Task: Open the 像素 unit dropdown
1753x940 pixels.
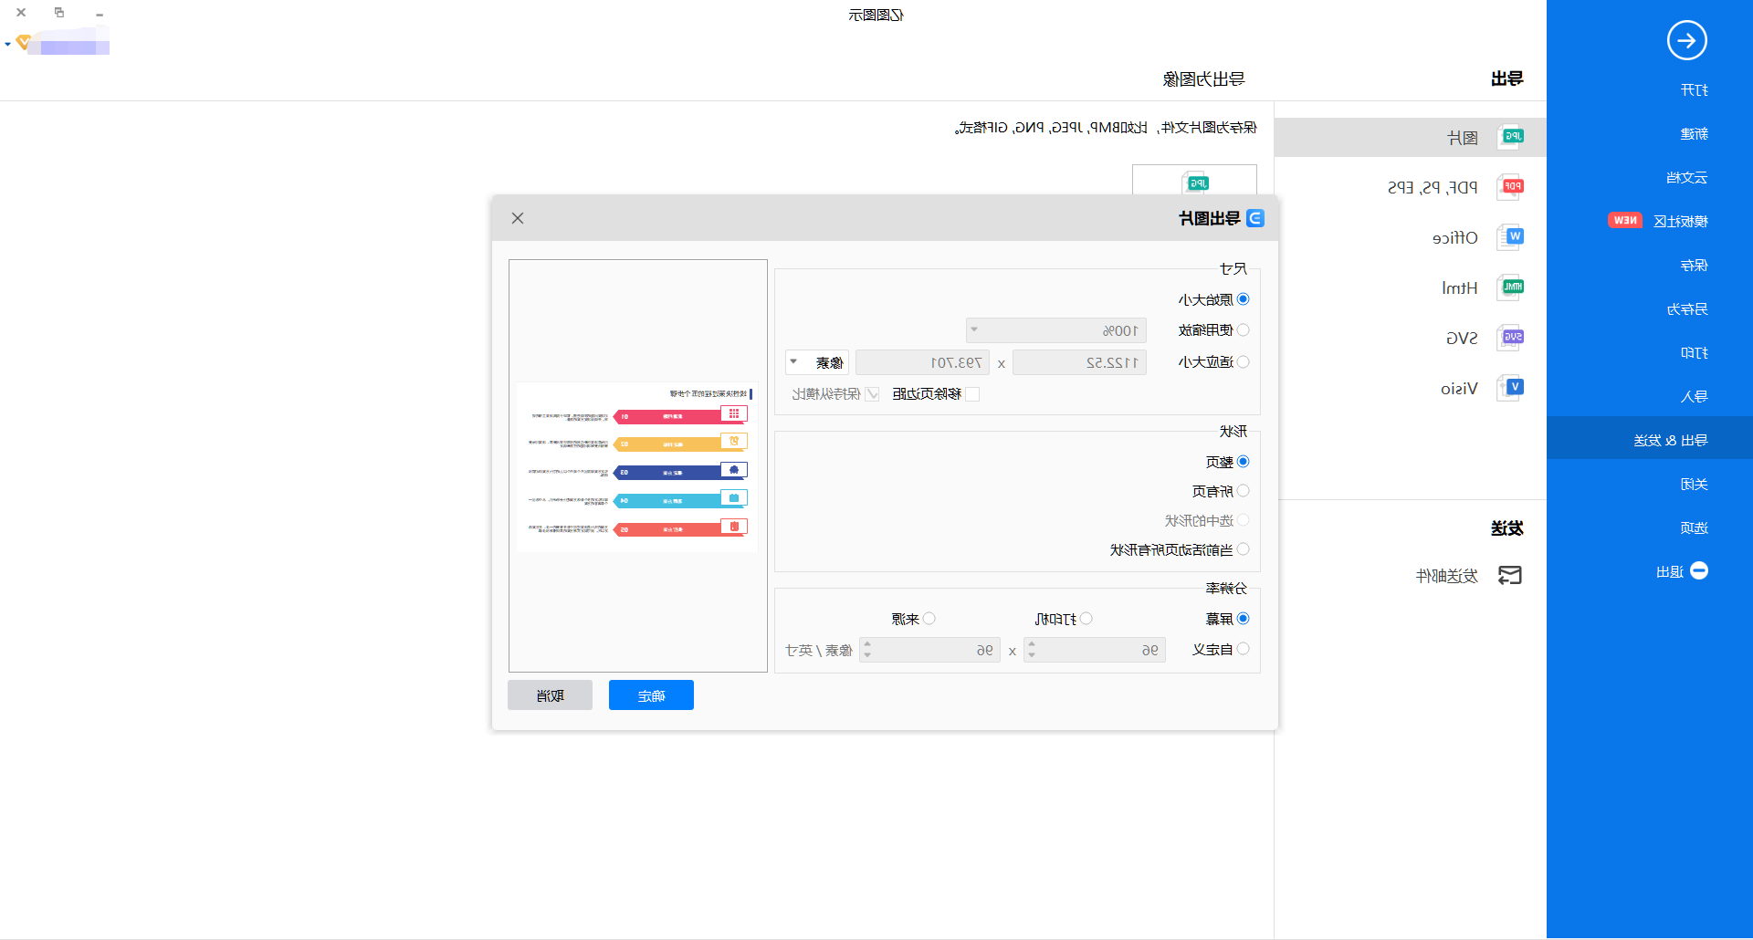Action: (817, 362)
